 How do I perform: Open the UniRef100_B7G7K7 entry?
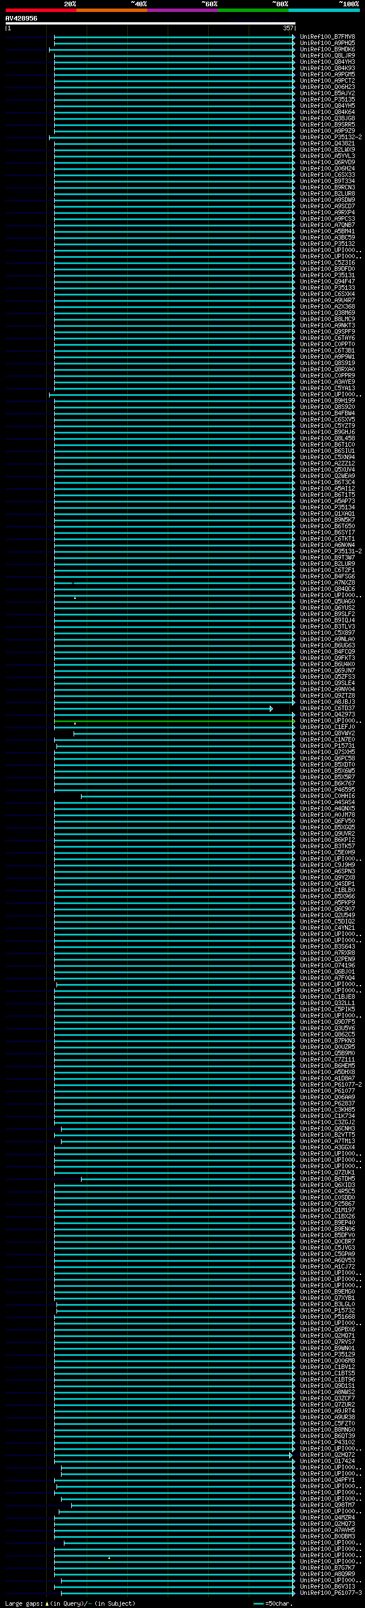327,1568
